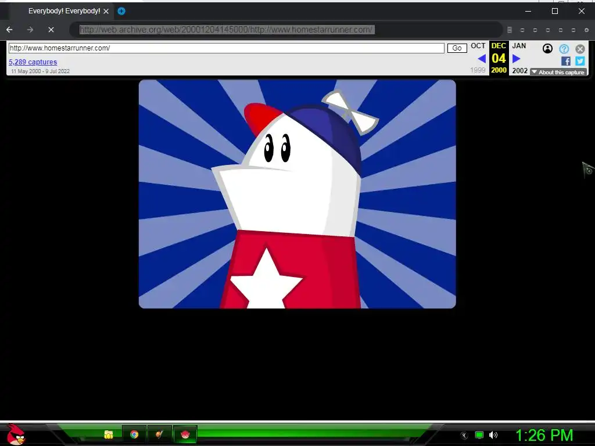Open the Wayback user account icon
This screenshot has height=446, width=595.
[547, 49]
